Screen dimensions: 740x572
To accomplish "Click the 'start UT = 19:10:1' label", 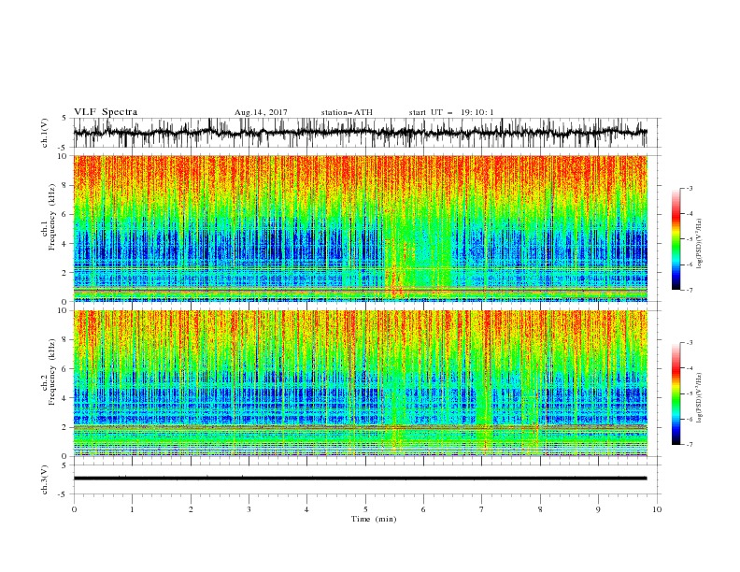I will coord(451,112).
